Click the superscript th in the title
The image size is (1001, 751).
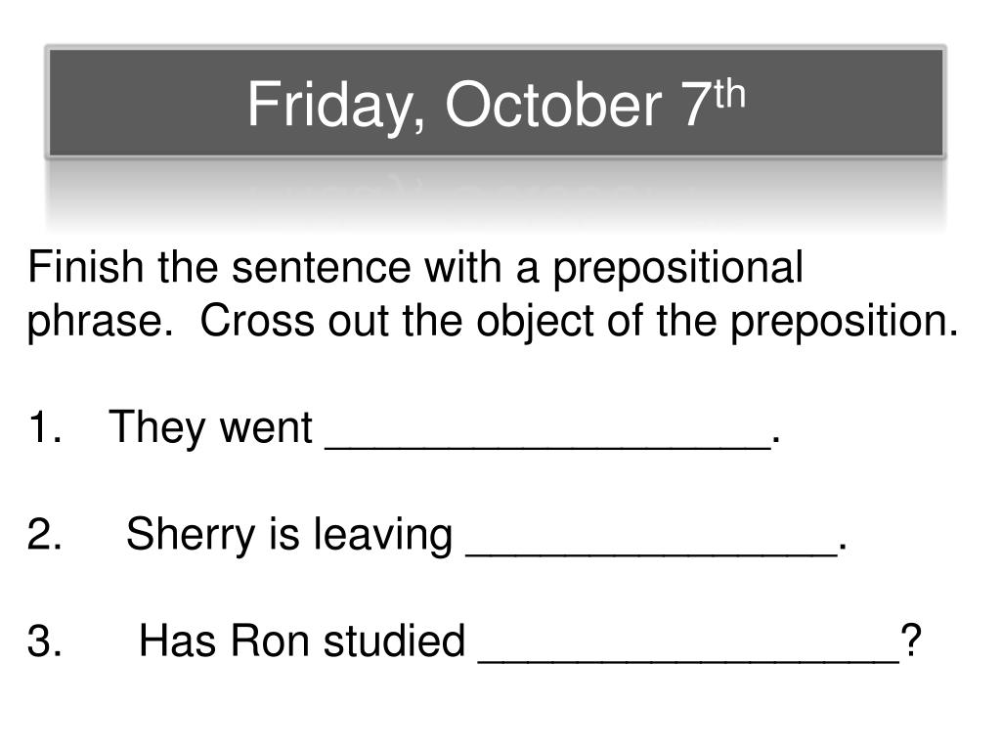click(729, 93)
